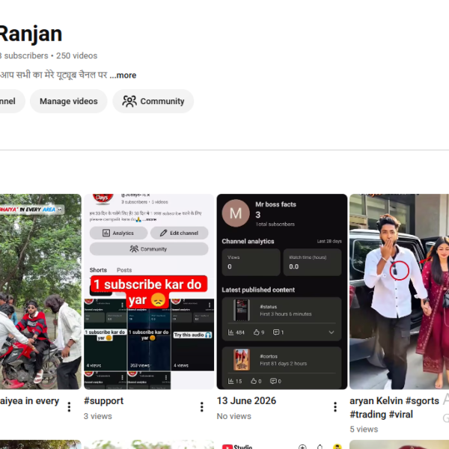The image size is (449, 449).
Task: Open options menu for #support short
Action: point(202,406)
